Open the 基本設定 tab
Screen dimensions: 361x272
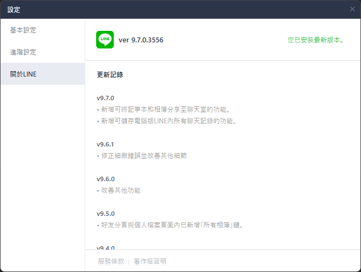click(x=43, y=30)
